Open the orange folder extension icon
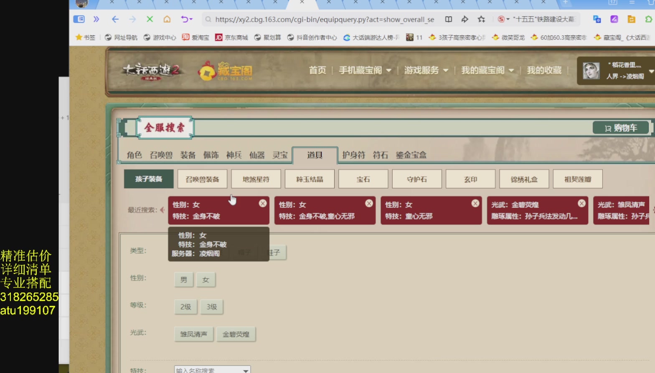655x373 pixels. (x=631, y=19)
